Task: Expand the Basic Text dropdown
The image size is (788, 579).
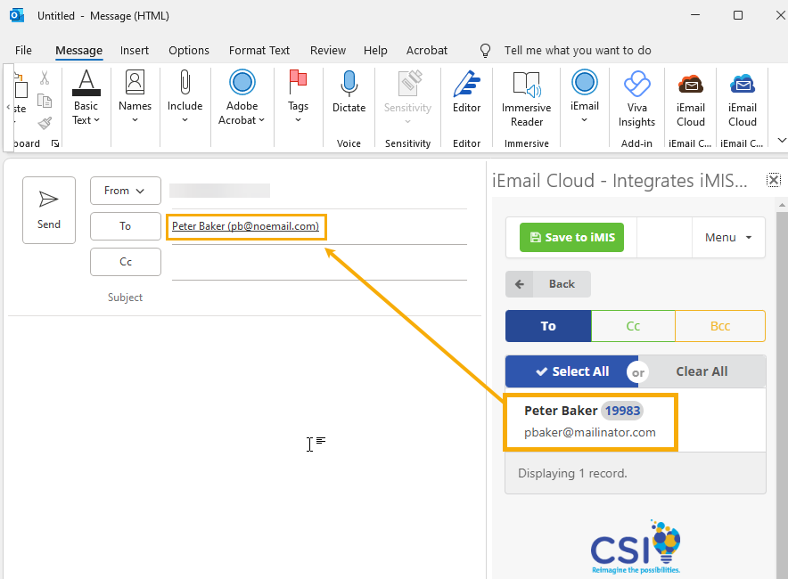Action: tap(86, 98)
